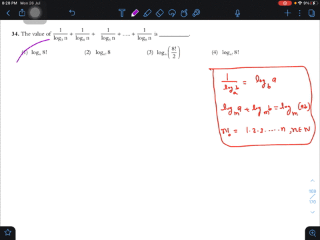Undo the last stroke
The width and height of the screenshot is (320, 240).
(x=72, y=13)
